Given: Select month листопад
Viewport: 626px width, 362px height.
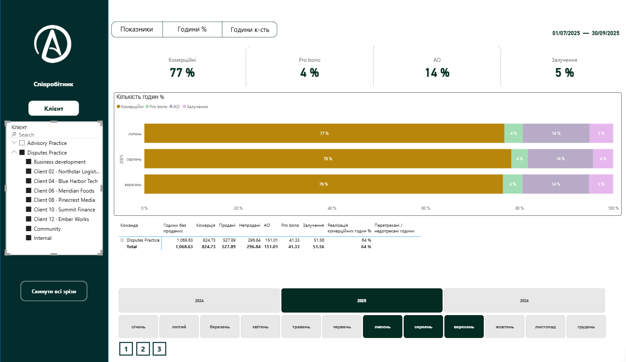Looking at the screenshot, I should point(545,327).
